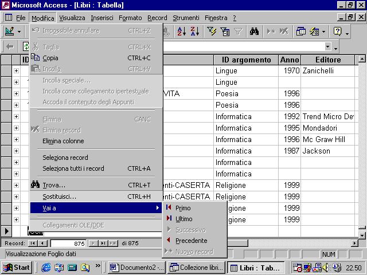367x275 pixels.
Task: Choose Sostituisci... in the menu
Action: [96, 197]
